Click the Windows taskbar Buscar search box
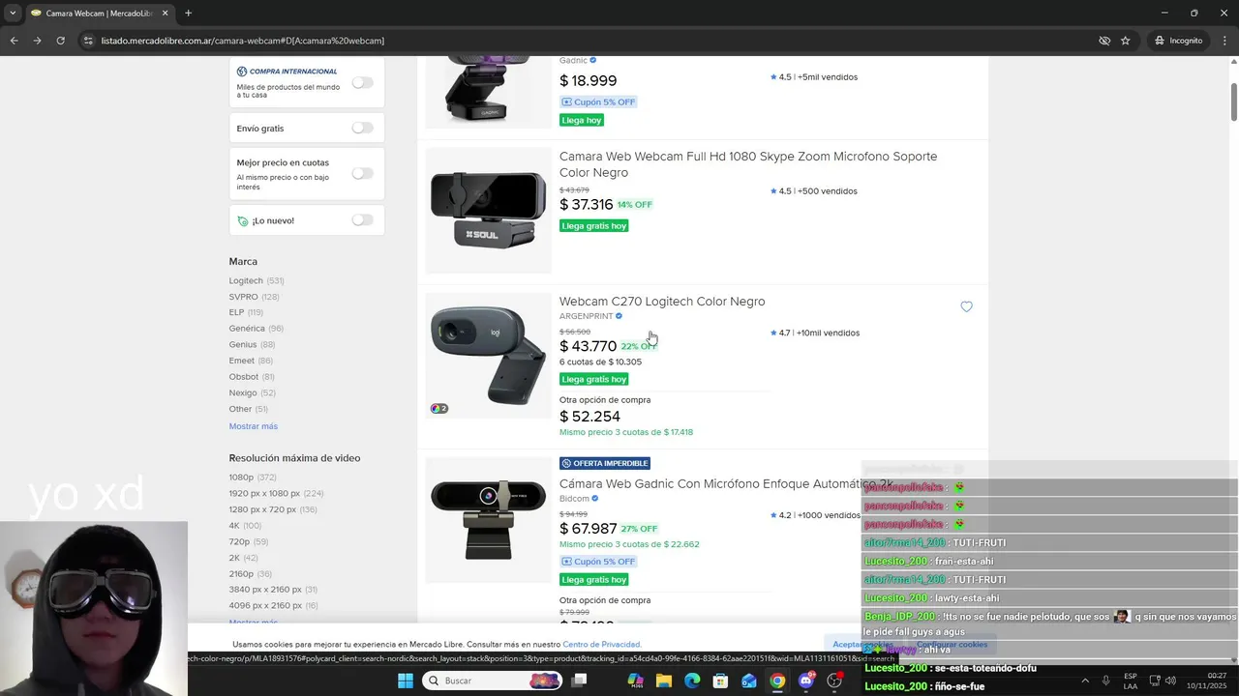Image resolution: width=1239 pixels, height=696 pixels. pyautogui.click(x=492, y=681)
